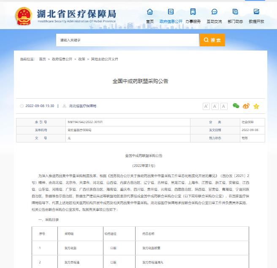Viewport: 277px width, 268px height.
Task: Click the article title 全国中成药联盟采购公告
Action: pos(141,81)
